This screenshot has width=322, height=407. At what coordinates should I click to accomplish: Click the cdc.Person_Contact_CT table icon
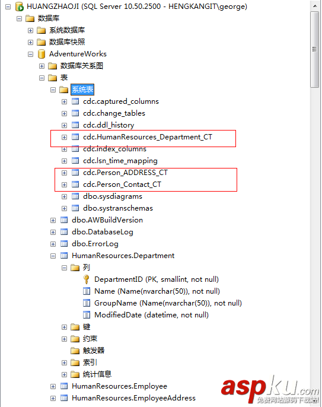click(x=75, y=185)
